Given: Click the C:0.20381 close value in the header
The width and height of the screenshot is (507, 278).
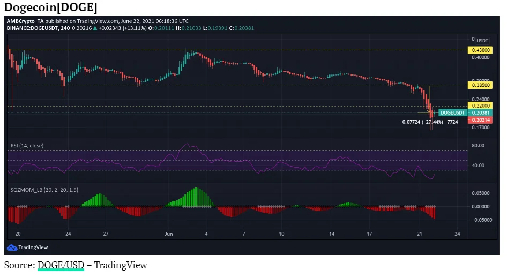Looking at the screenshot, I should pos(242,28).
